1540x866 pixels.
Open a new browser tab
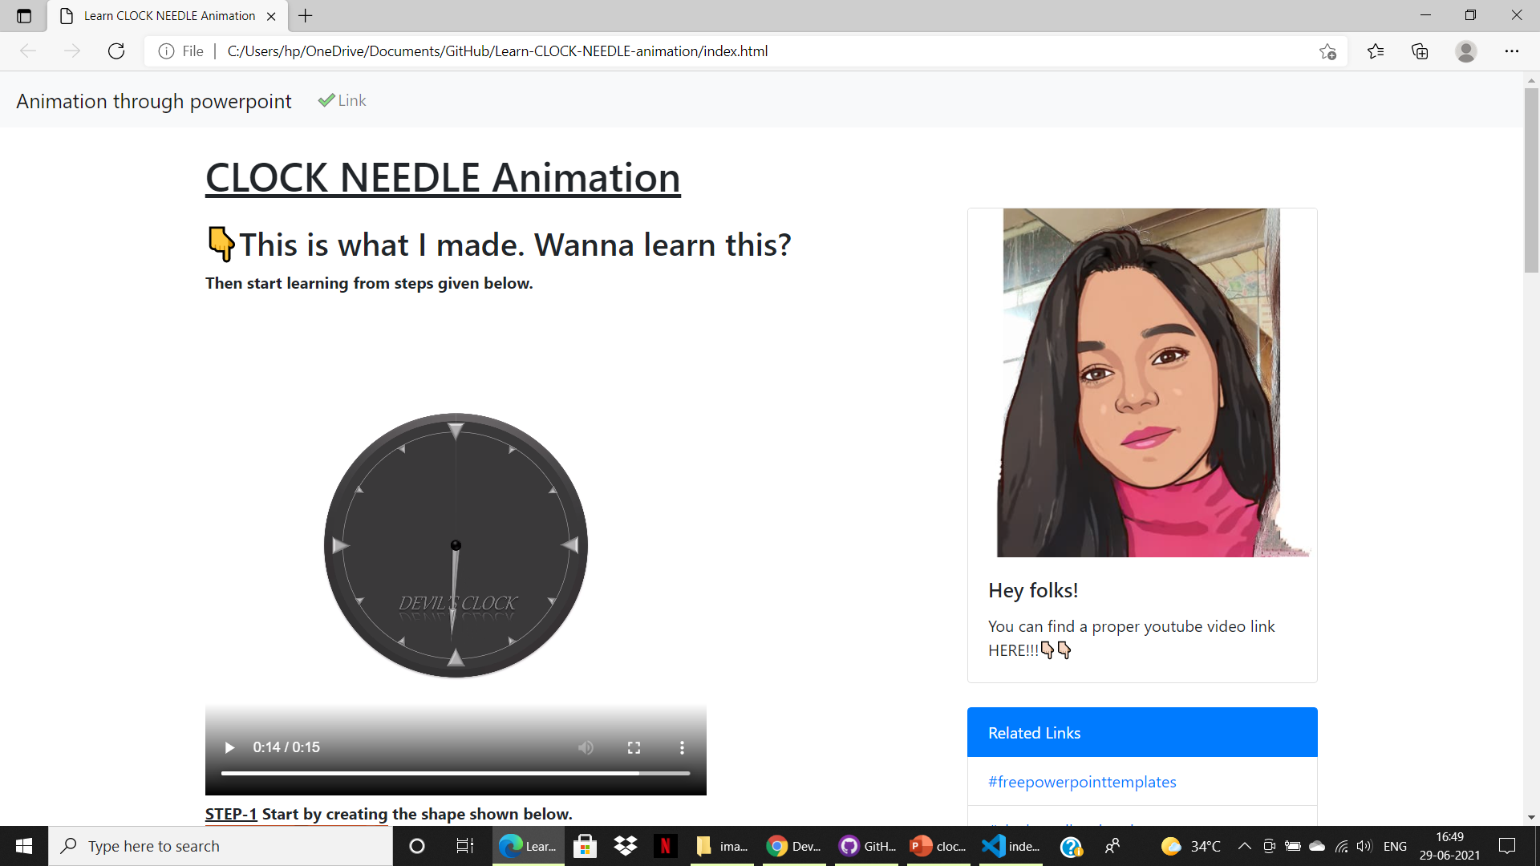305,15
